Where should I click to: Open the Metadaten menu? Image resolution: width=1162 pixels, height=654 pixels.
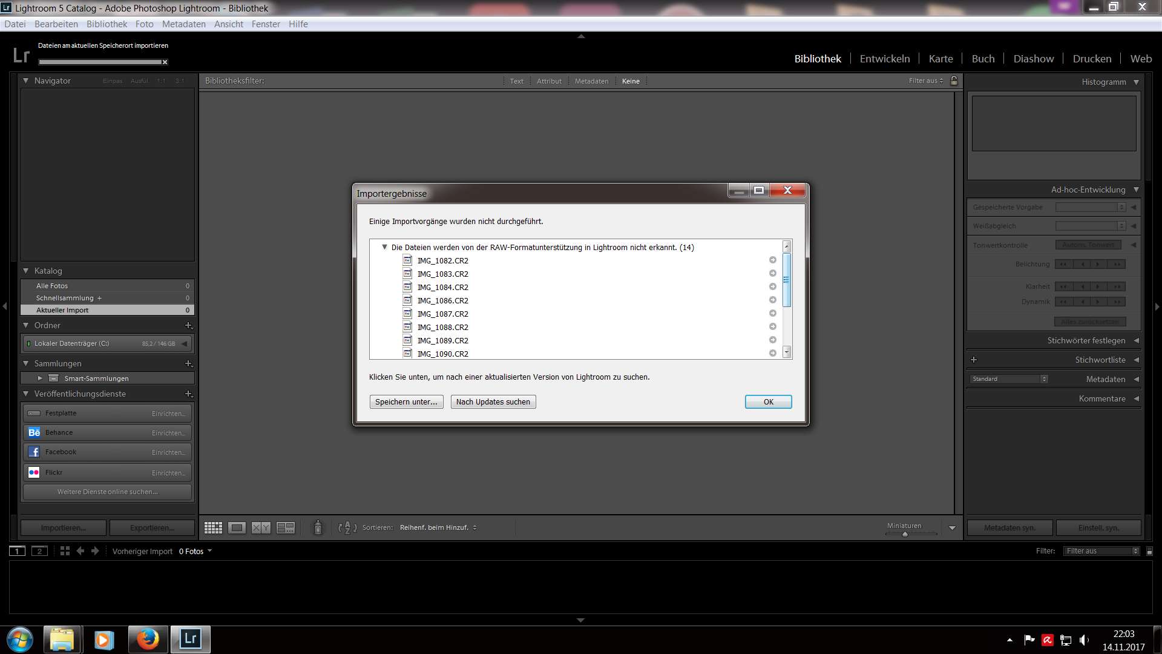click(183, 24)
